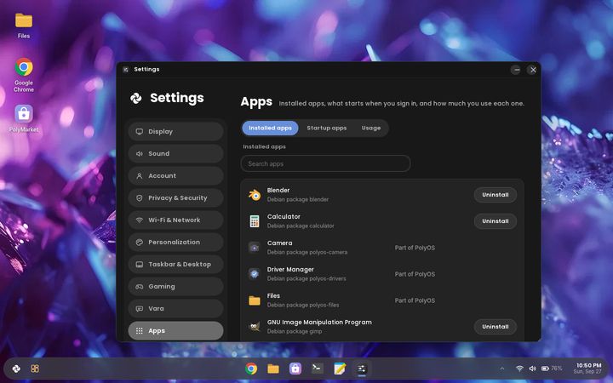This screenshot has height=383, width=613.
Task: Open Terminal from the taskbar
Action: (318, 369)
